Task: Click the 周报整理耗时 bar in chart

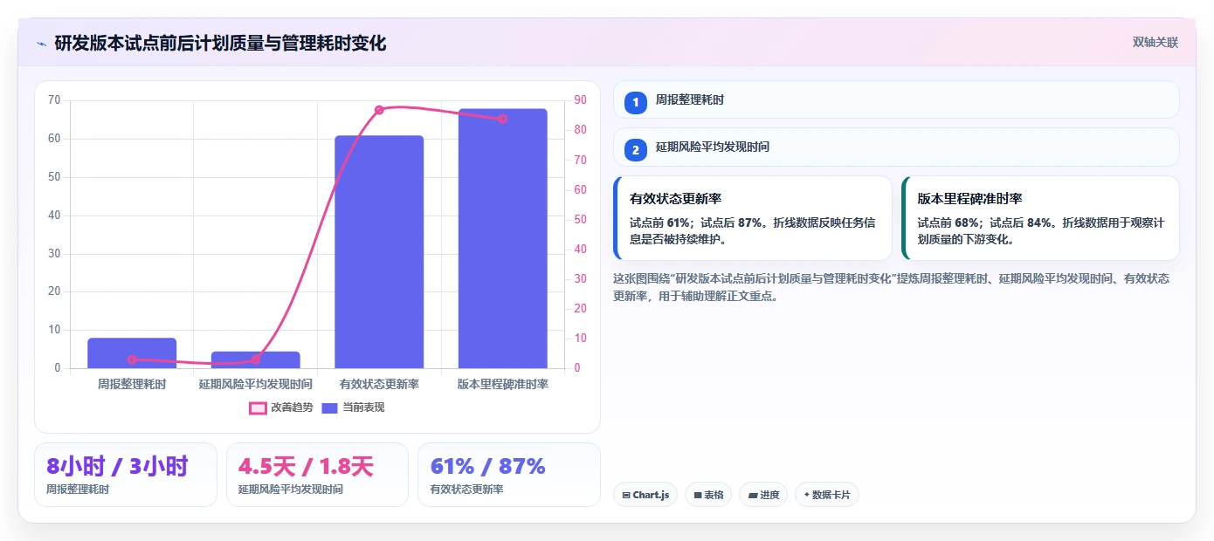Action: tap(132, 353)
